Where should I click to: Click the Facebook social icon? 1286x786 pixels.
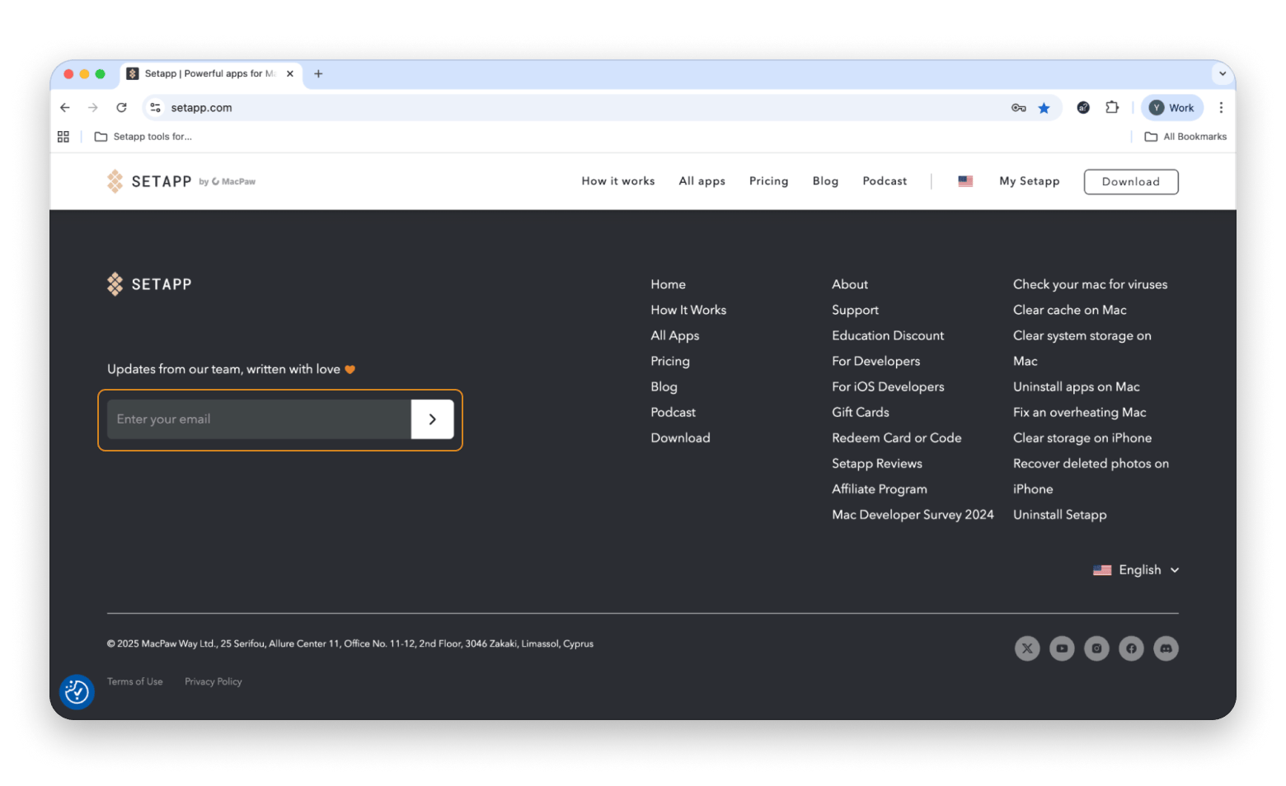click(x=1131, y=648)
